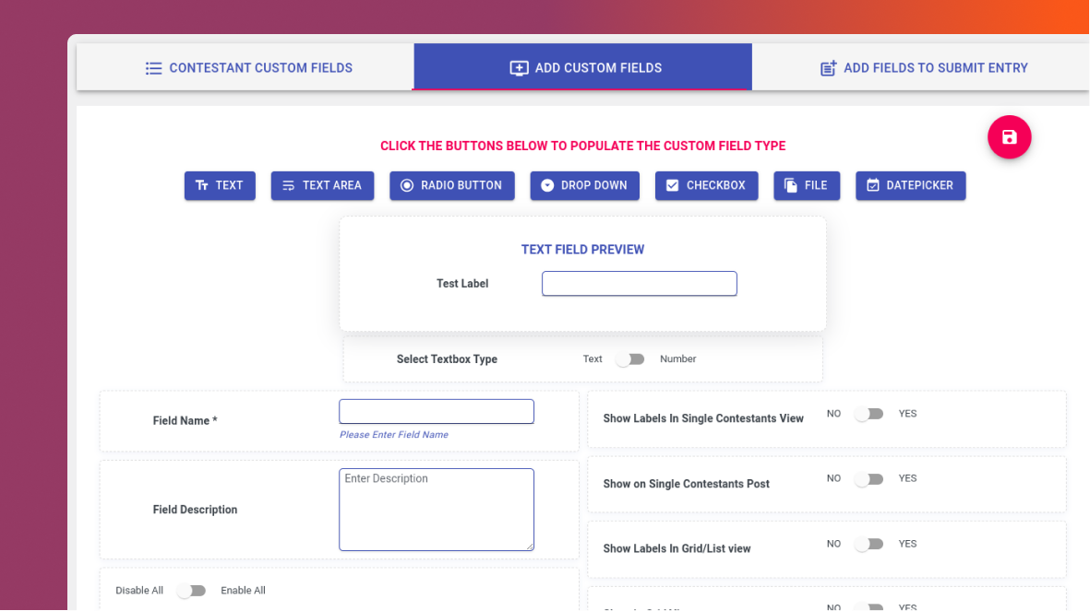This screenshot has height=611, width=1090.
Task: Toggle textbox type between Text and Number
Action: 631,359
